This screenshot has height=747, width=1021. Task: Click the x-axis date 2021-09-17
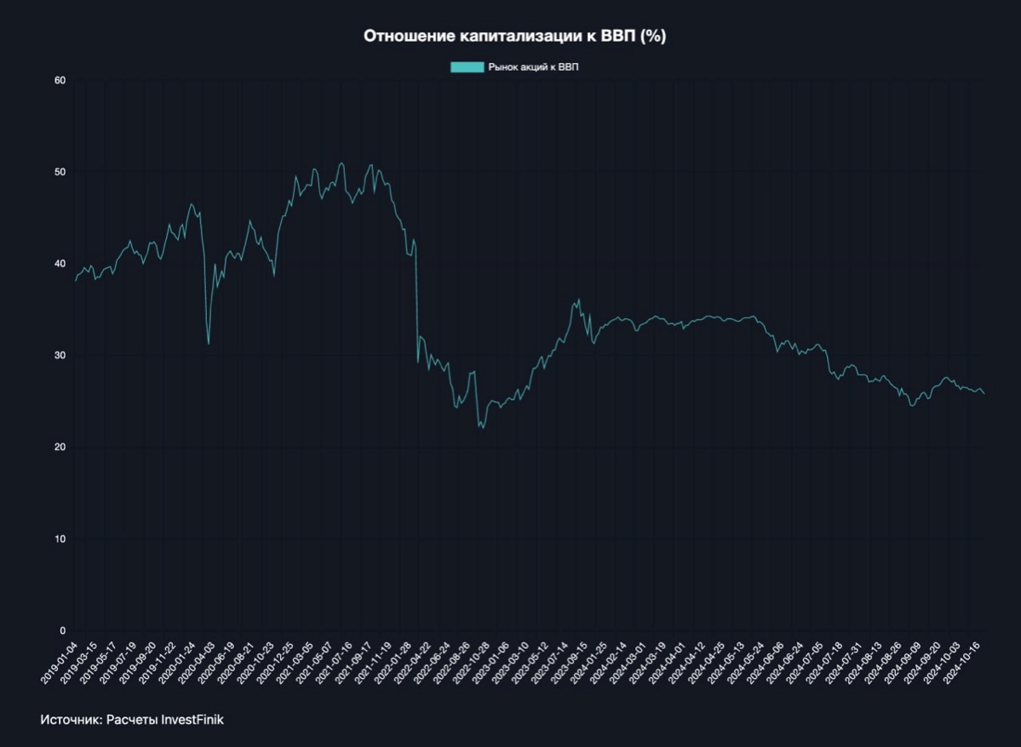pyautogui.click(x=353, y=663)
